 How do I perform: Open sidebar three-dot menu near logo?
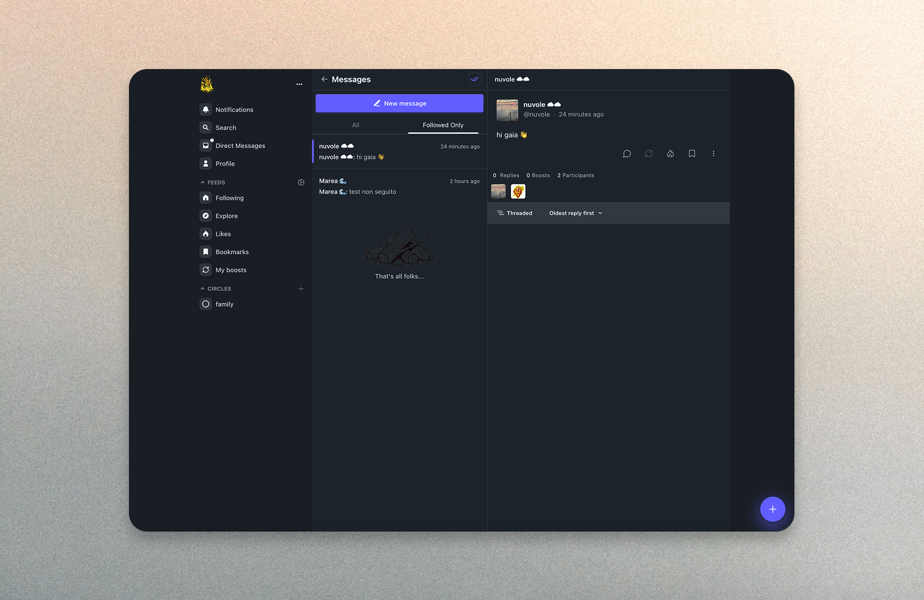point(299,84)
